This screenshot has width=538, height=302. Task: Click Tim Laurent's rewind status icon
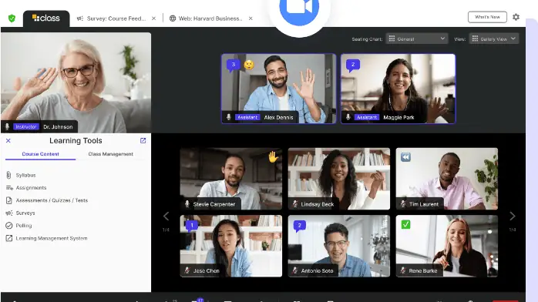click(405, 157)
